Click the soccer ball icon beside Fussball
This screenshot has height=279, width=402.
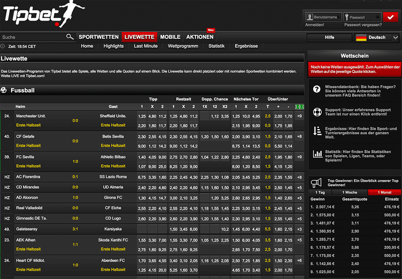4,90
